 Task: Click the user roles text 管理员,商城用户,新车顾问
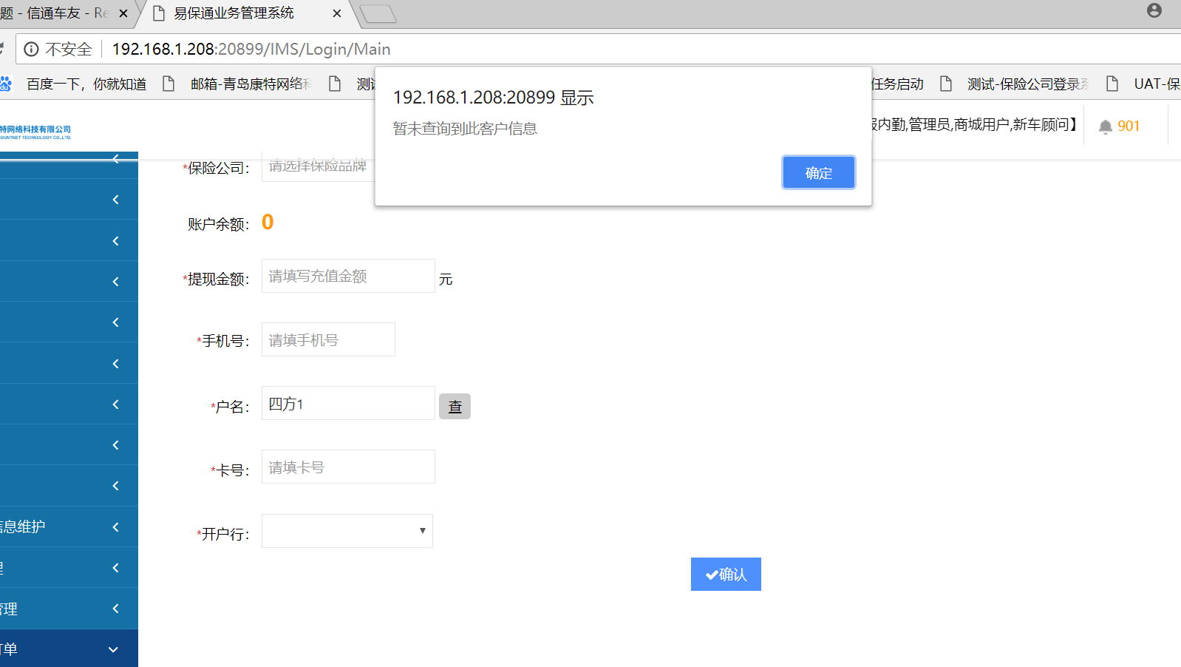click(990, 124)
